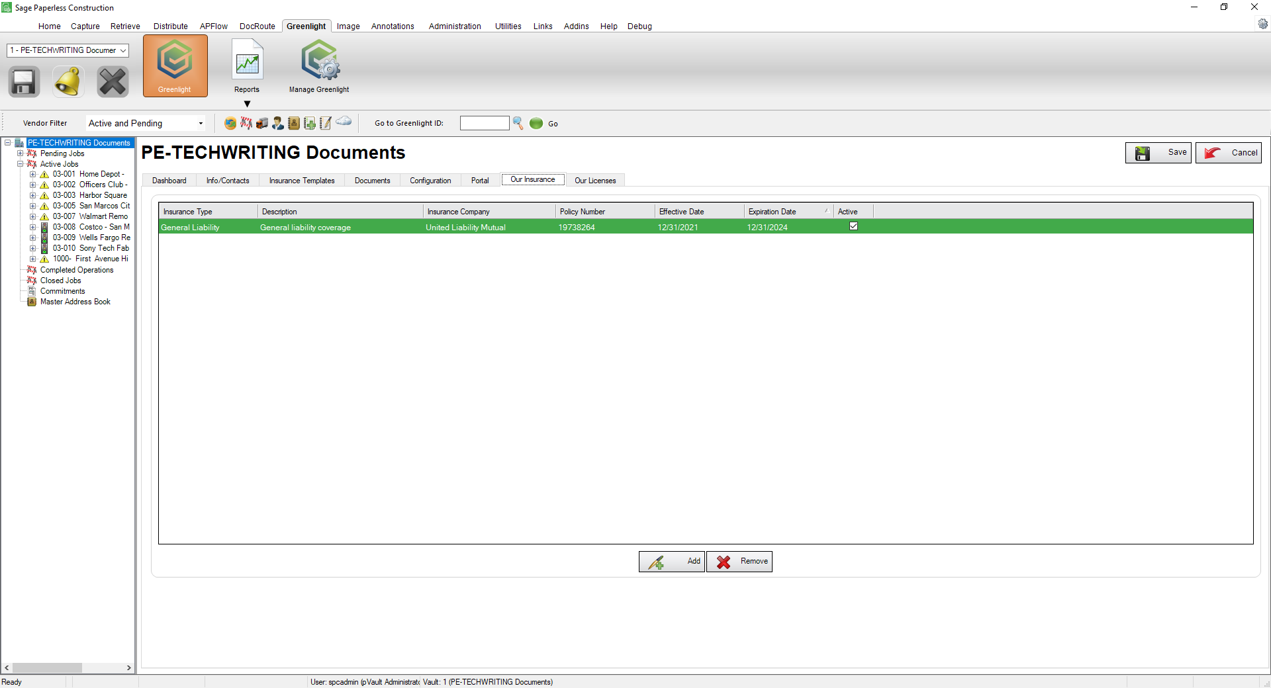Click the golden bell notification icon

tap(68, 82)
